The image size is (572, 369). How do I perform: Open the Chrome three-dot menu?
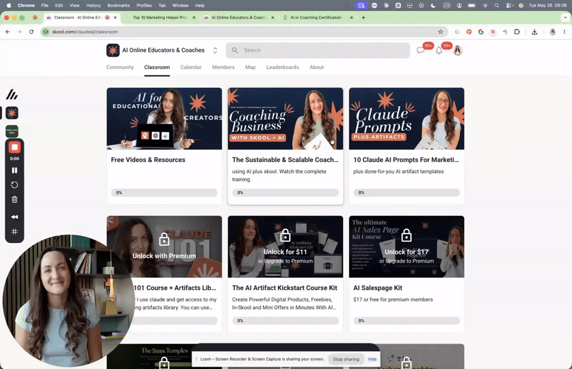point(564,32)
